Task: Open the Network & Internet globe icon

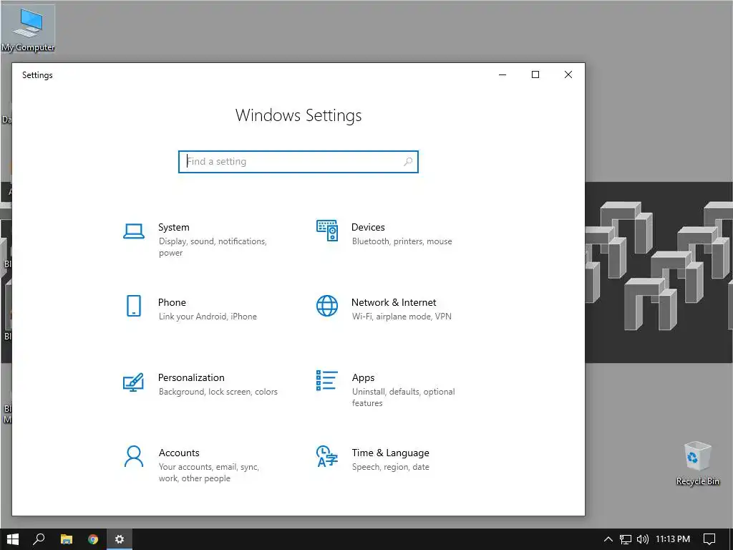Action: pyautogui.click(x=326, y=306)
